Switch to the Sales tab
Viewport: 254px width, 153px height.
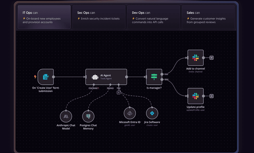coord(208,17)
